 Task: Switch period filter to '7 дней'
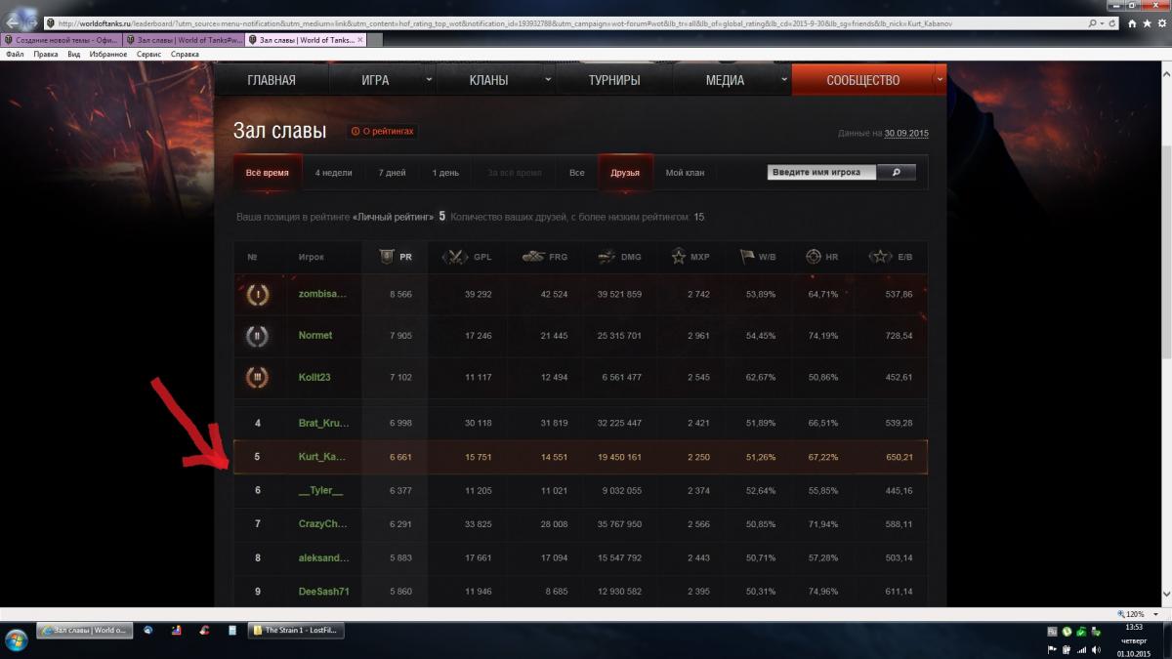392,173
